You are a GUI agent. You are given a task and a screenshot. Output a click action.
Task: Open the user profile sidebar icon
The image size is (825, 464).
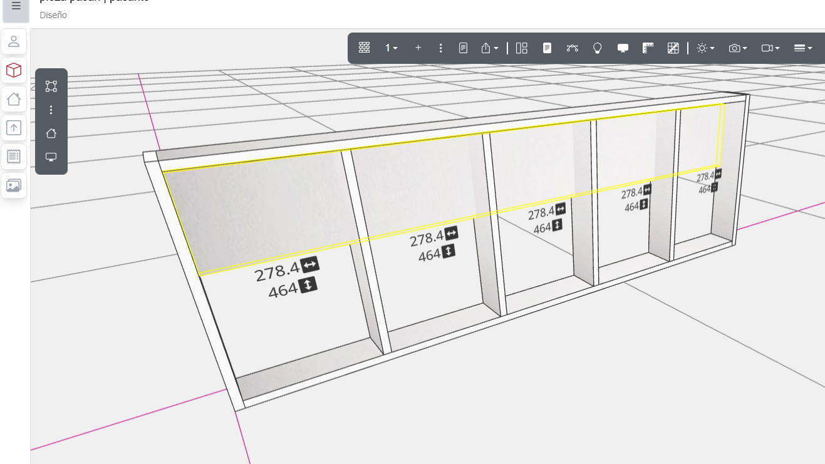coord(14,42)
